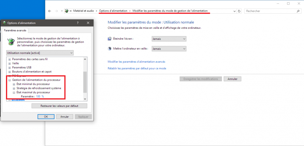
Task: Click Annuler in the dialog
Action: click(64, 117)
